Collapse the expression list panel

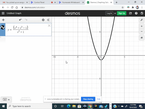tap(48, 20)
